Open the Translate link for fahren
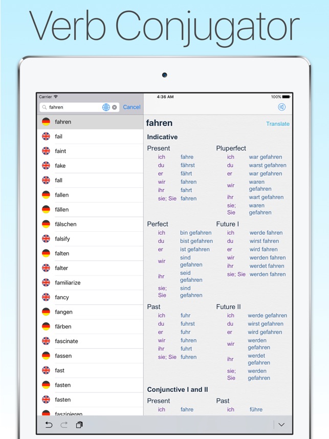The height and width of the screenshot is (439, 329). (278, 124)
